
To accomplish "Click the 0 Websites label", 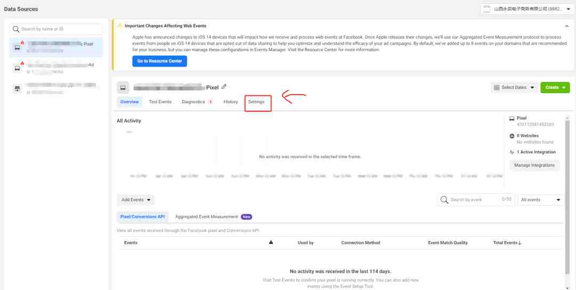I will [527, 136].
